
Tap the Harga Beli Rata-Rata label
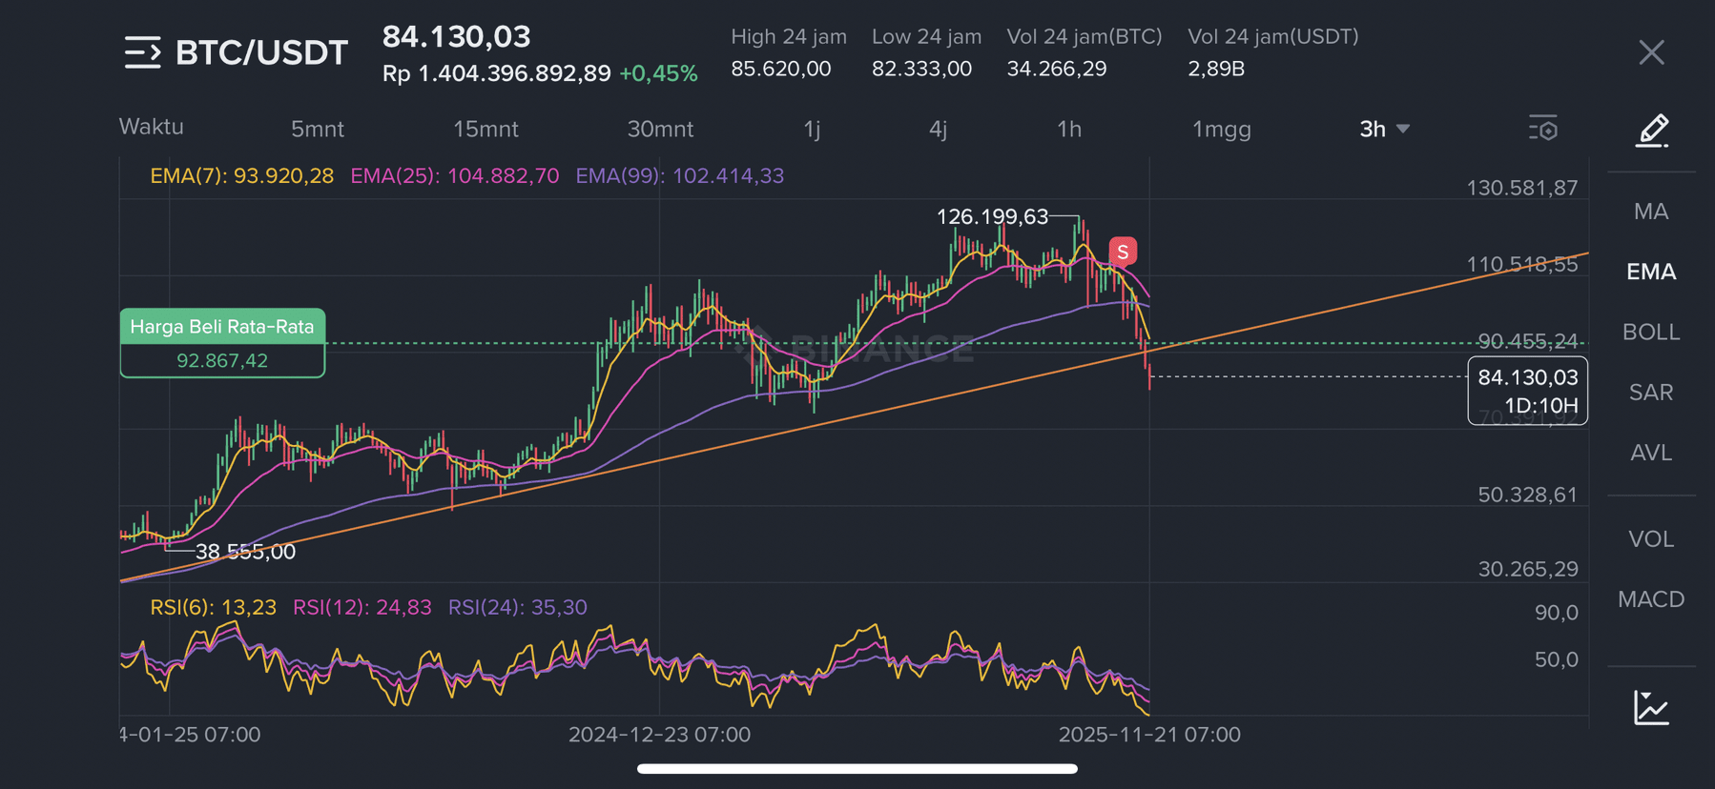coord(222,327)
